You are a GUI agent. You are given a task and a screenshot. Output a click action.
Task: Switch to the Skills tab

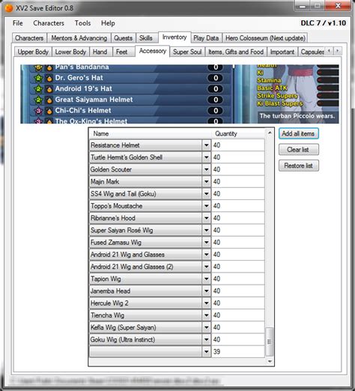point(146,38)
